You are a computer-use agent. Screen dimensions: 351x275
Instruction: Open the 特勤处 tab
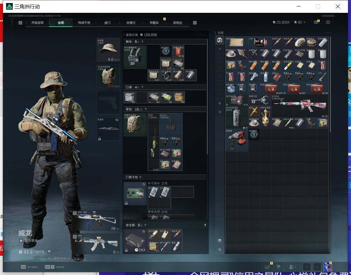[154, 23]
